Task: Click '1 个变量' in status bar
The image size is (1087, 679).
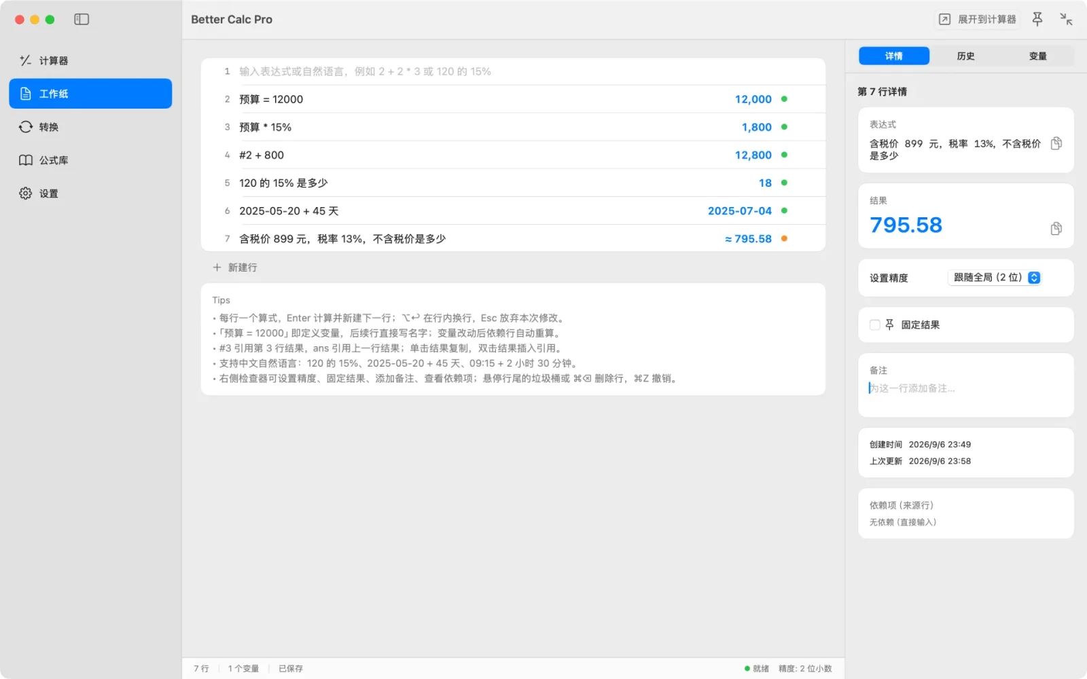Action: point(243,669)
